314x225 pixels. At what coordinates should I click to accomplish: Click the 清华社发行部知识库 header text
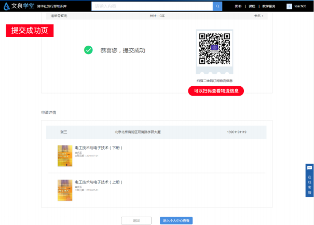(x=52, y=6)
